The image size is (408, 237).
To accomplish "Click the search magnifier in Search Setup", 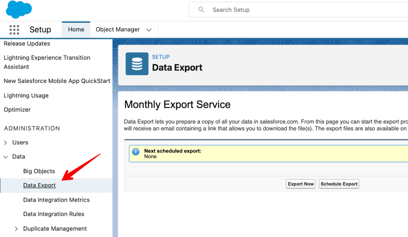I will [201, 10].
